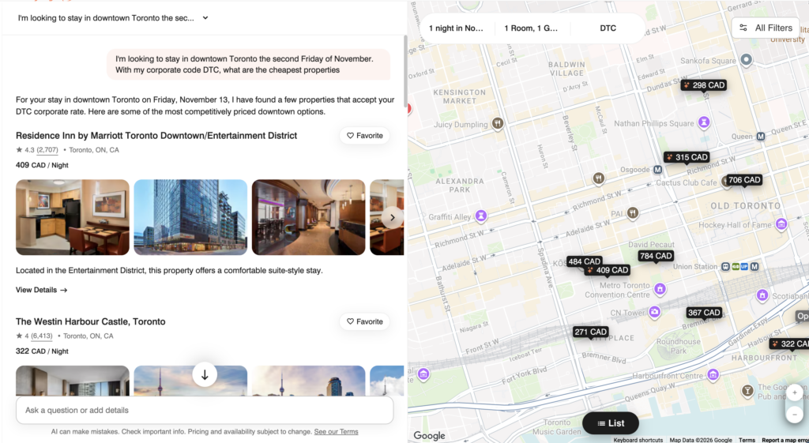This screenshot has height=443, width=809.
Task: Open map Keyboard shortcuts link
Action: tap(638, 440)
